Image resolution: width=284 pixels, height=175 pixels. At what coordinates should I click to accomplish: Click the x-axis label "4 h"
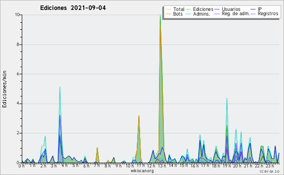(64, 166)
